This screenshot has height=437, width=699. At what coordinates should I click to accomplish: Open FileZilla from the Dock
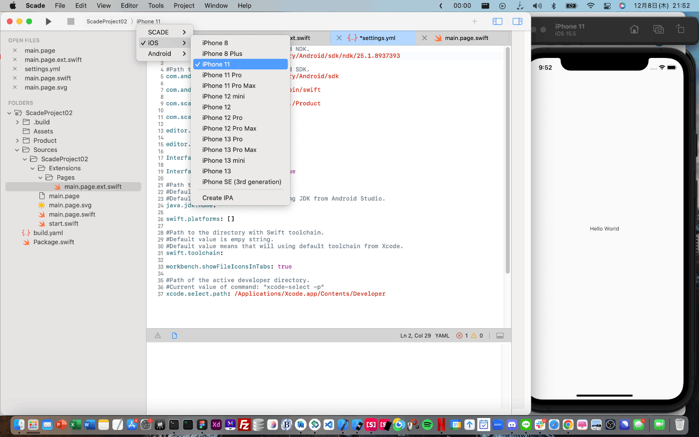(x=244, y=425)
